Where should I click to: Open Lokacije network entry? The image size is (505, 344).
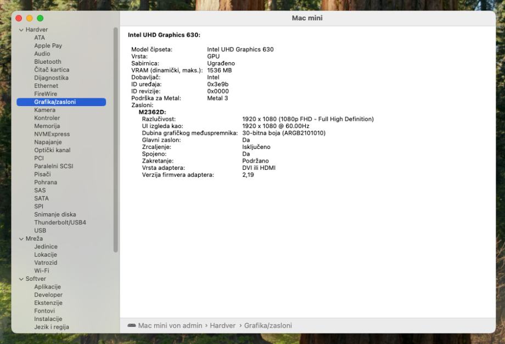[x=46, y=254]
